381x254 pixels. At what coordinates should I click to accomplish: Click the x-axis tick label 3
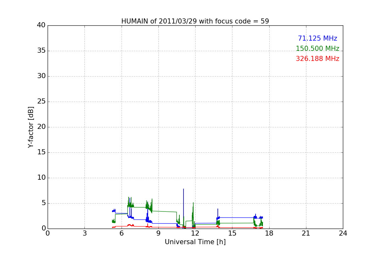84,233
